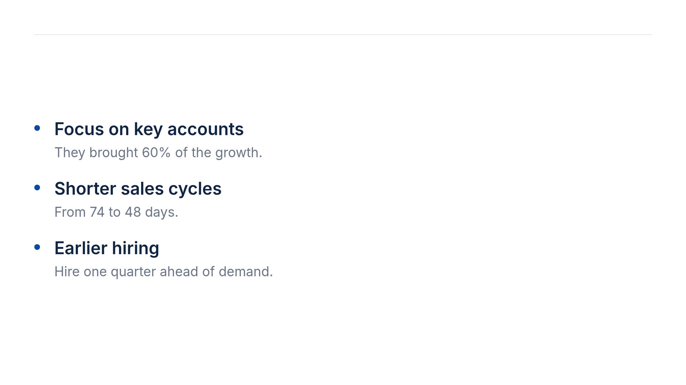This screenshot has height=385, width=686.
Task: Click the word hiring in the third heading
Action: [135, 248]
